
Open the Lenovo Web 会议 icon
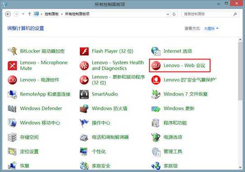coord(156,65)
